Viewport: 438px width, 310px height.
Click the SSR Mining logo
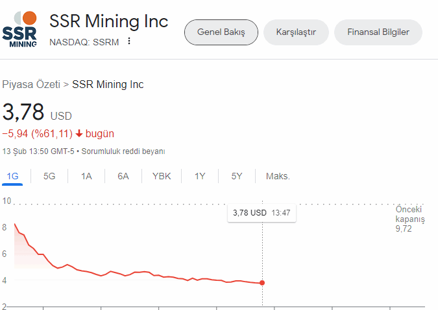pos(19,29)
